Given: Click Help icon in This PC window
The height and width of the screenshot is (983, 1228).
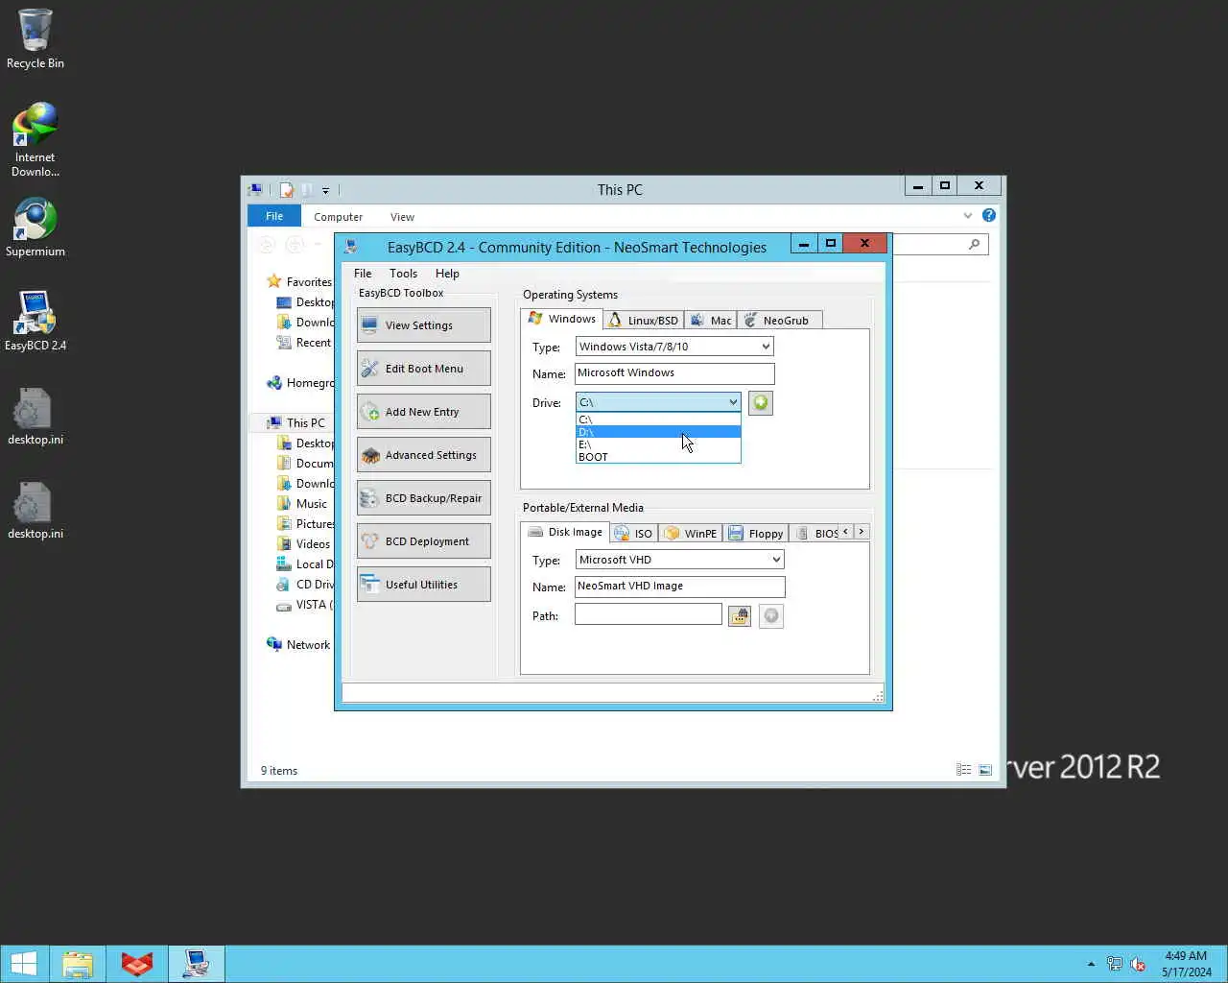Looking at the screenshot, I should click(x=989, y=216).
